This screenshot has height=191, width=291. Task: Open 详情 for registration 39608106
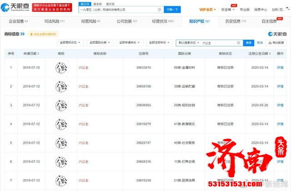coord(280,86)
